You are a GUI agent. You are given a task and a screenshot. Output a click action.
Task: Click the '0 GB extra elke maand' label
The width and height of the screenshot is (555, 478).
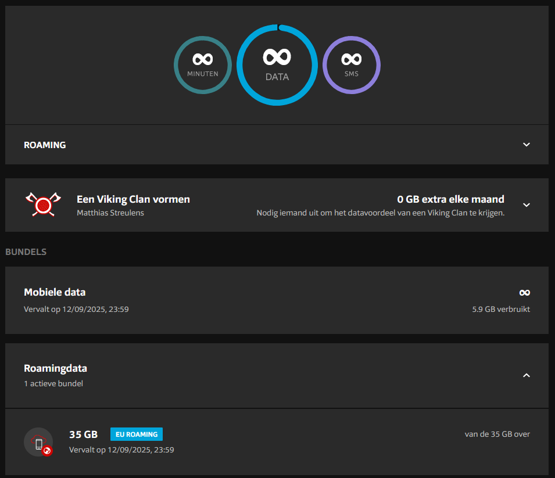coord(450,199)
